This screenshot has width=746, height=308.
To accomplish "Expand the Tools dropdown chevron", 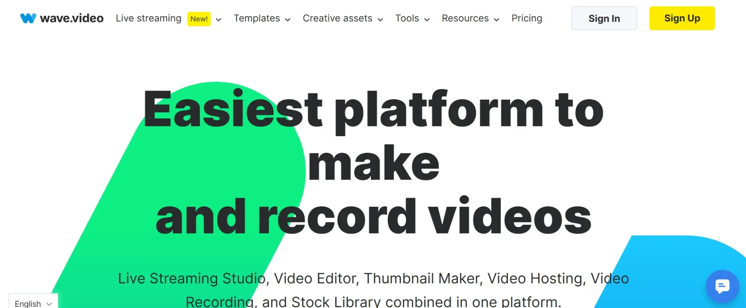I will [x=427, y=19].
